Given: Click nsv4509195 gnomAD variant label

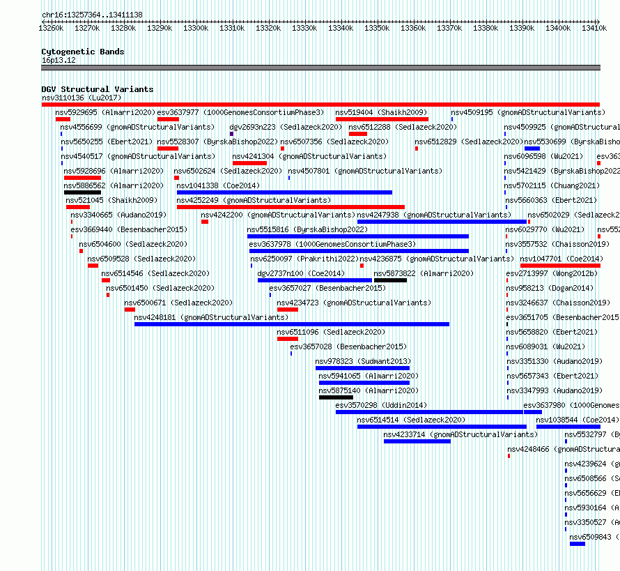Looking at the screenshot, I should point(528,112).
